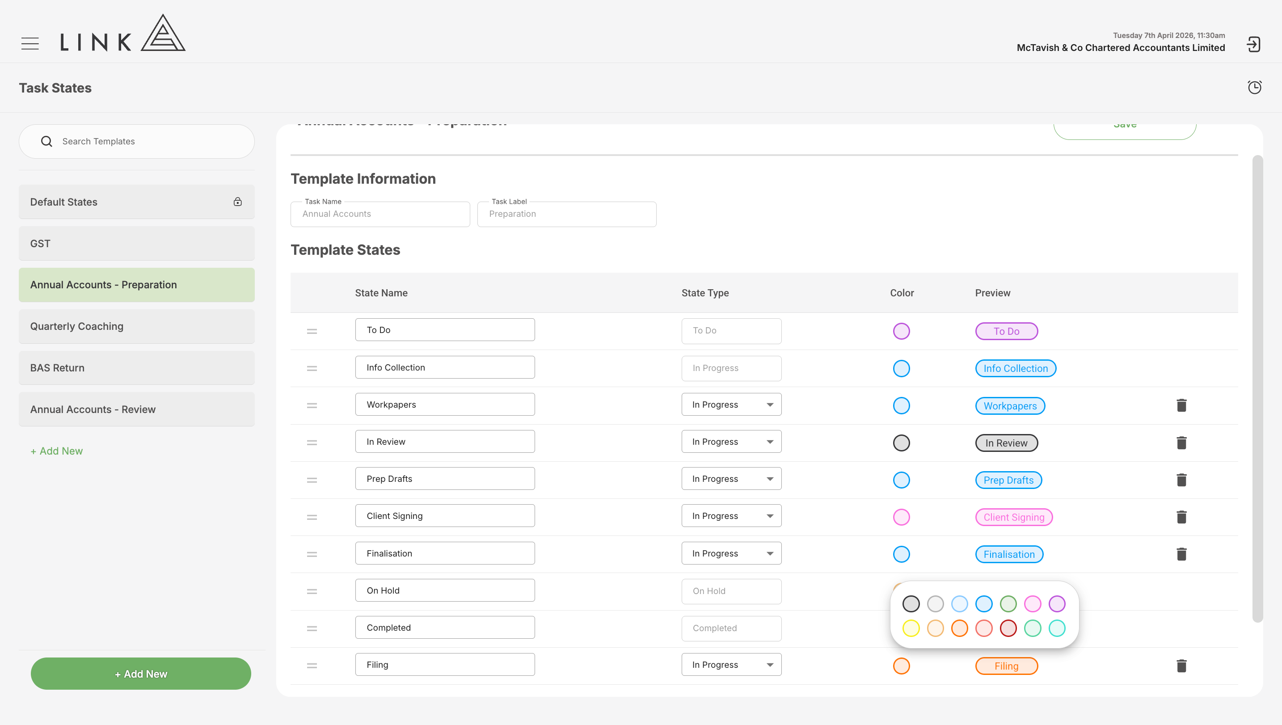Pick the turquoise swatch in color popup

pos(1057,628)
